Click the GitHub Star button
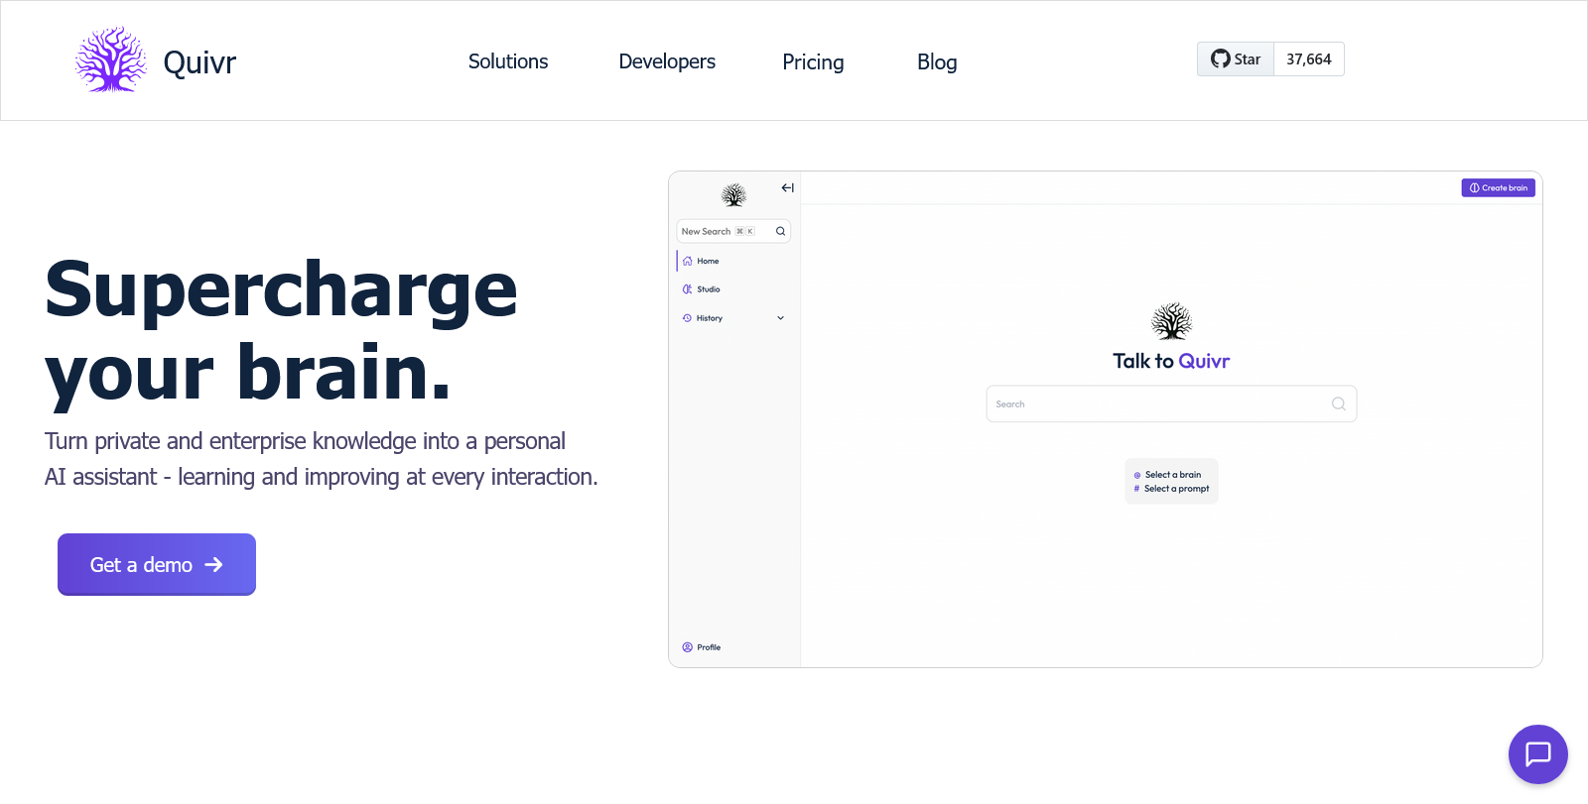The image size is (1588, 804). tap(1236, 59)
